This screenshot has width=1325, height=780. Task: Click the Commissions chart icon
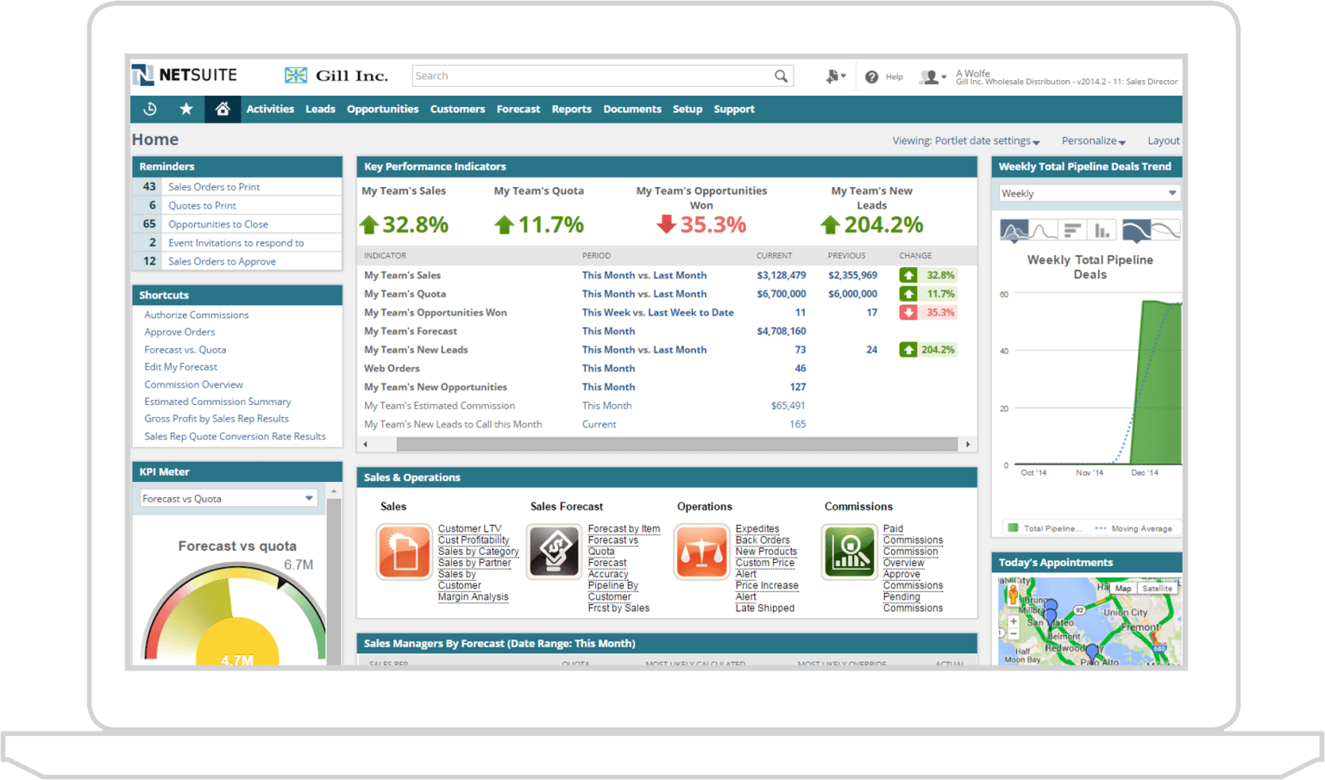[850, 552]
